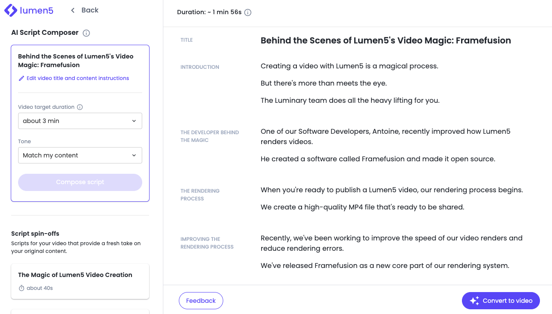Viewport: 552px width, 314px height.
Task: Click the AI Script Composer heading
Action: [x=45, y=33]
